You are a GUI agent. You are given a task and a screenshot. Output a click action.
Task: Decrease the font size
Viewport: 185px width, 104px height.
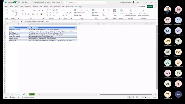click(x=43, y=11)
